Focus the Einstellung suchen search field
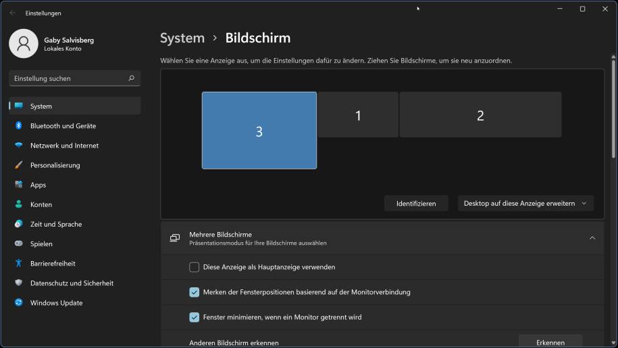Screen dimensions: 618x348 [74, 78]
